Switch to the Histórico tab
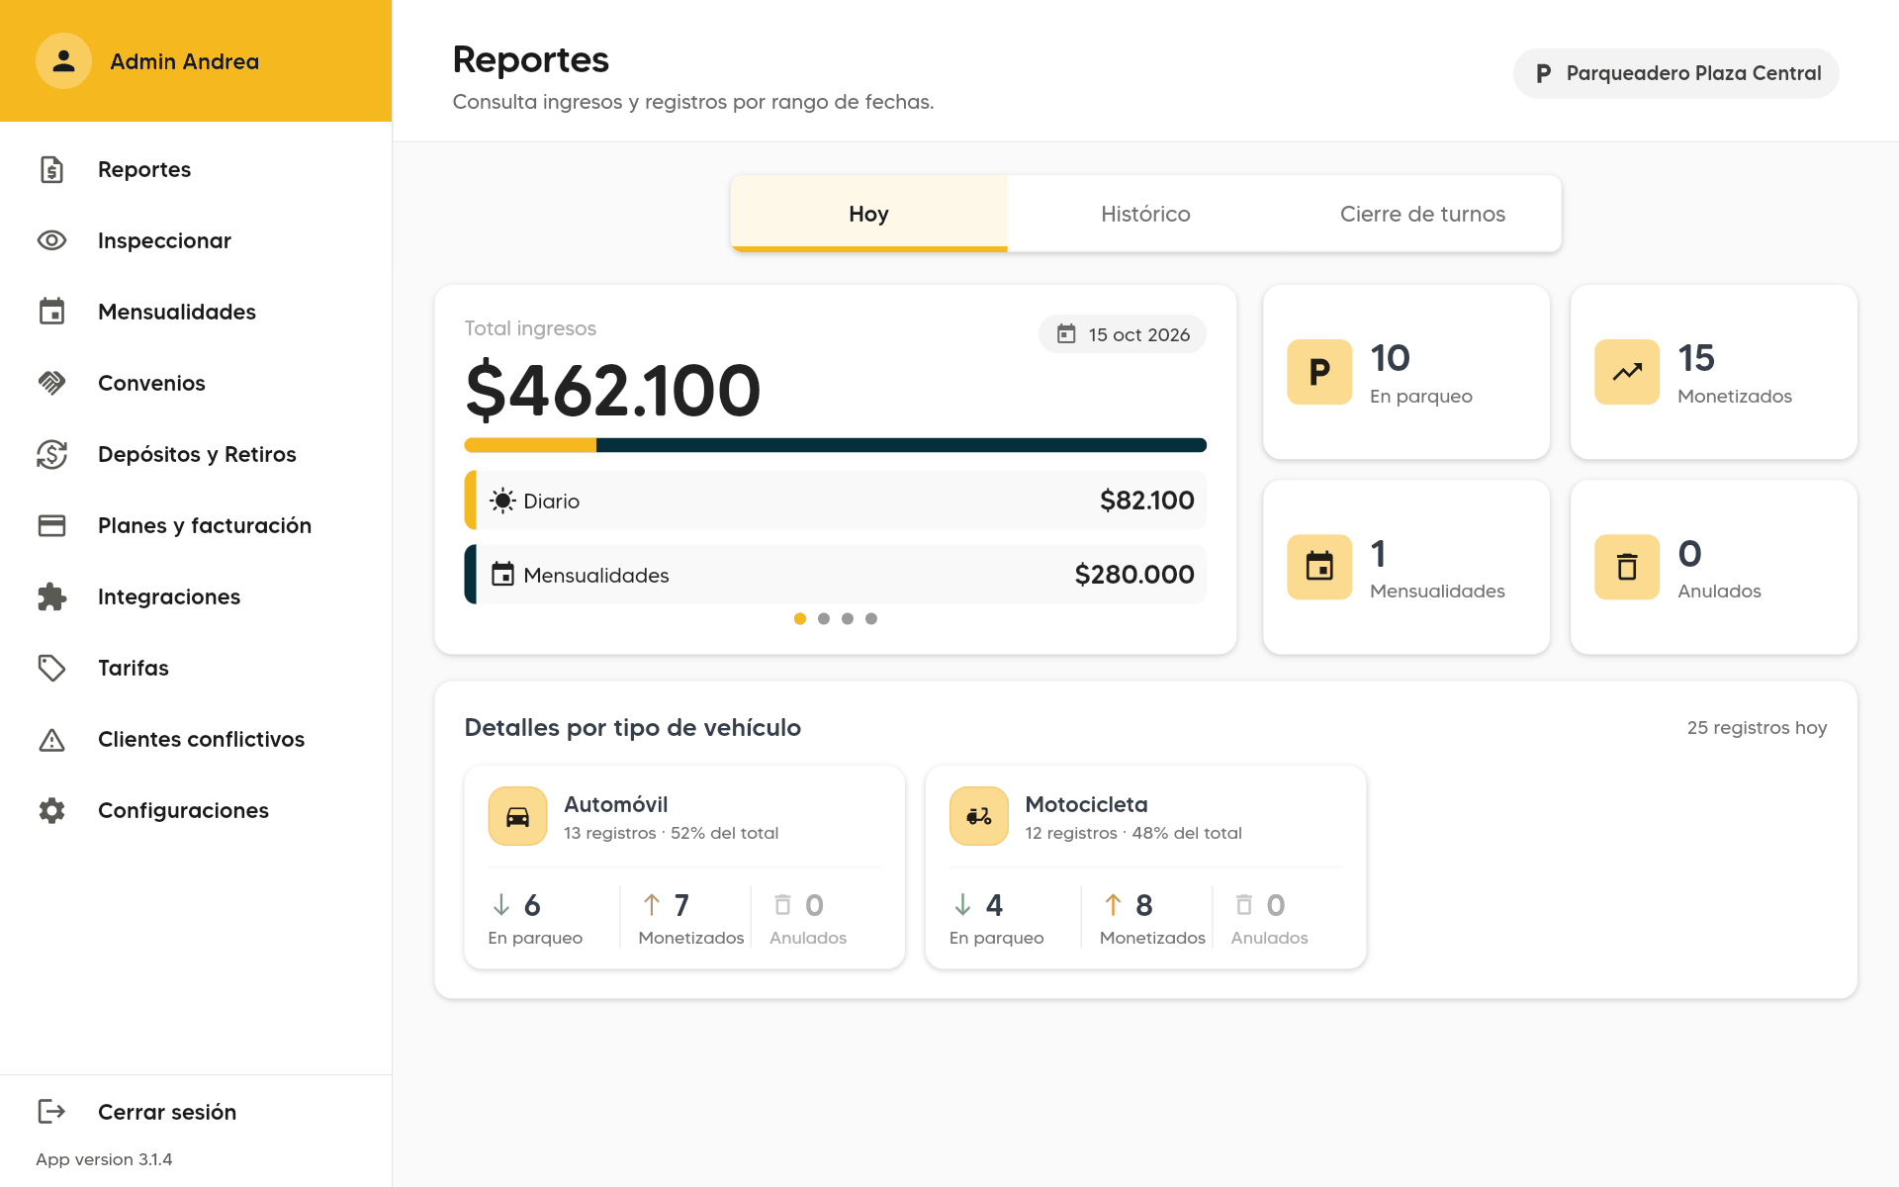 [1145, 214]
